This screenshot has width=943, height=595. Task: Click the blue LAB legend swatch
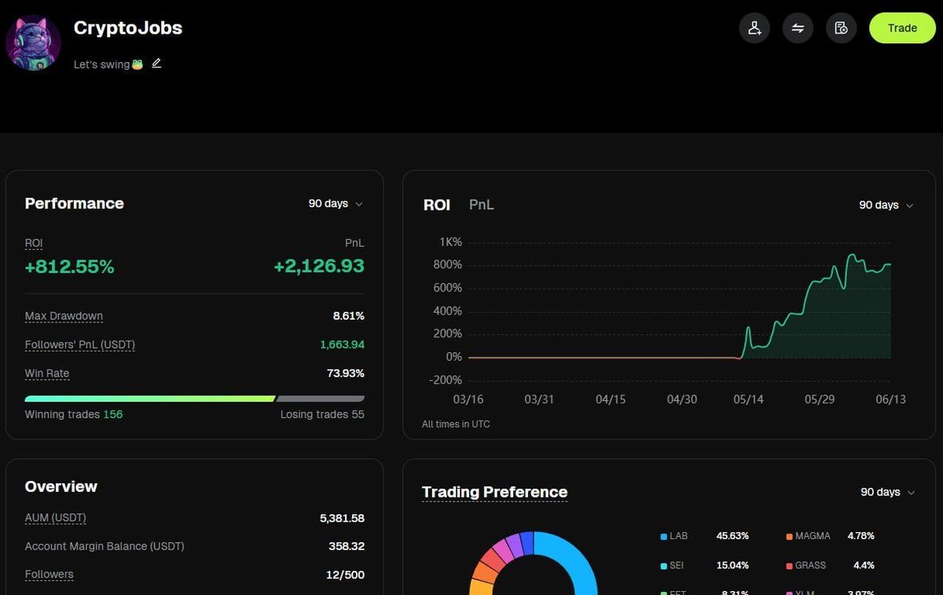tap(663, 537)
